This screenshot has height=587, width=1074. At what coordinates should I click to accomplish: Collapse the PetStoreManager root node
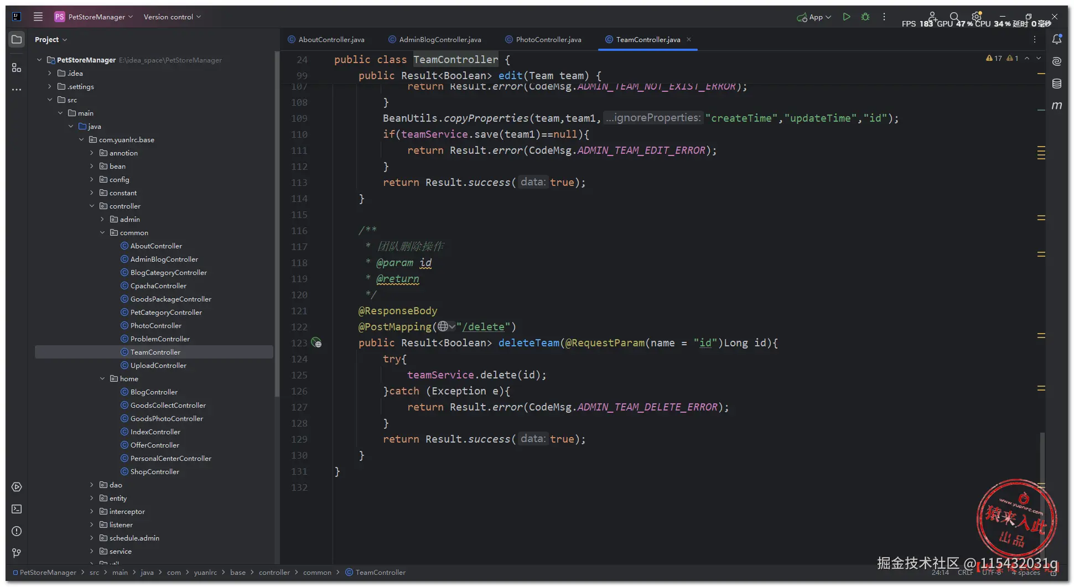39,60
